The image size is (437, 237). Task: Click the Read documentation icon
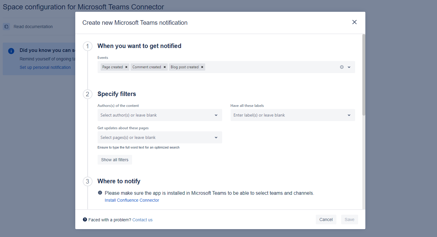(6, 27)
